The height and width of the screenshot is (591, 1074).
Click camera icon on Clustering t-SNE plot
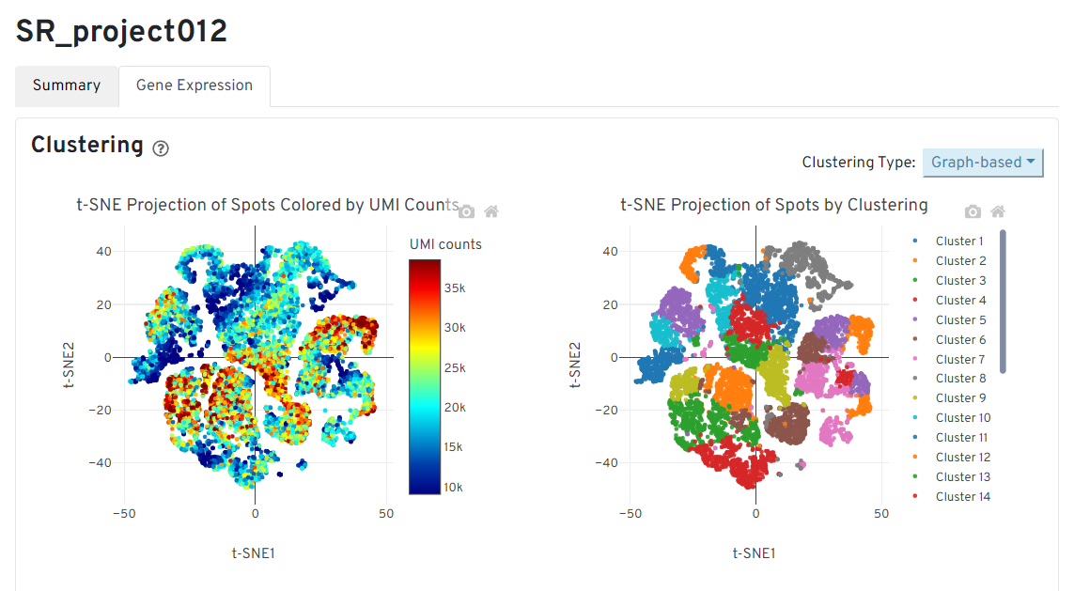pos(973,211)
